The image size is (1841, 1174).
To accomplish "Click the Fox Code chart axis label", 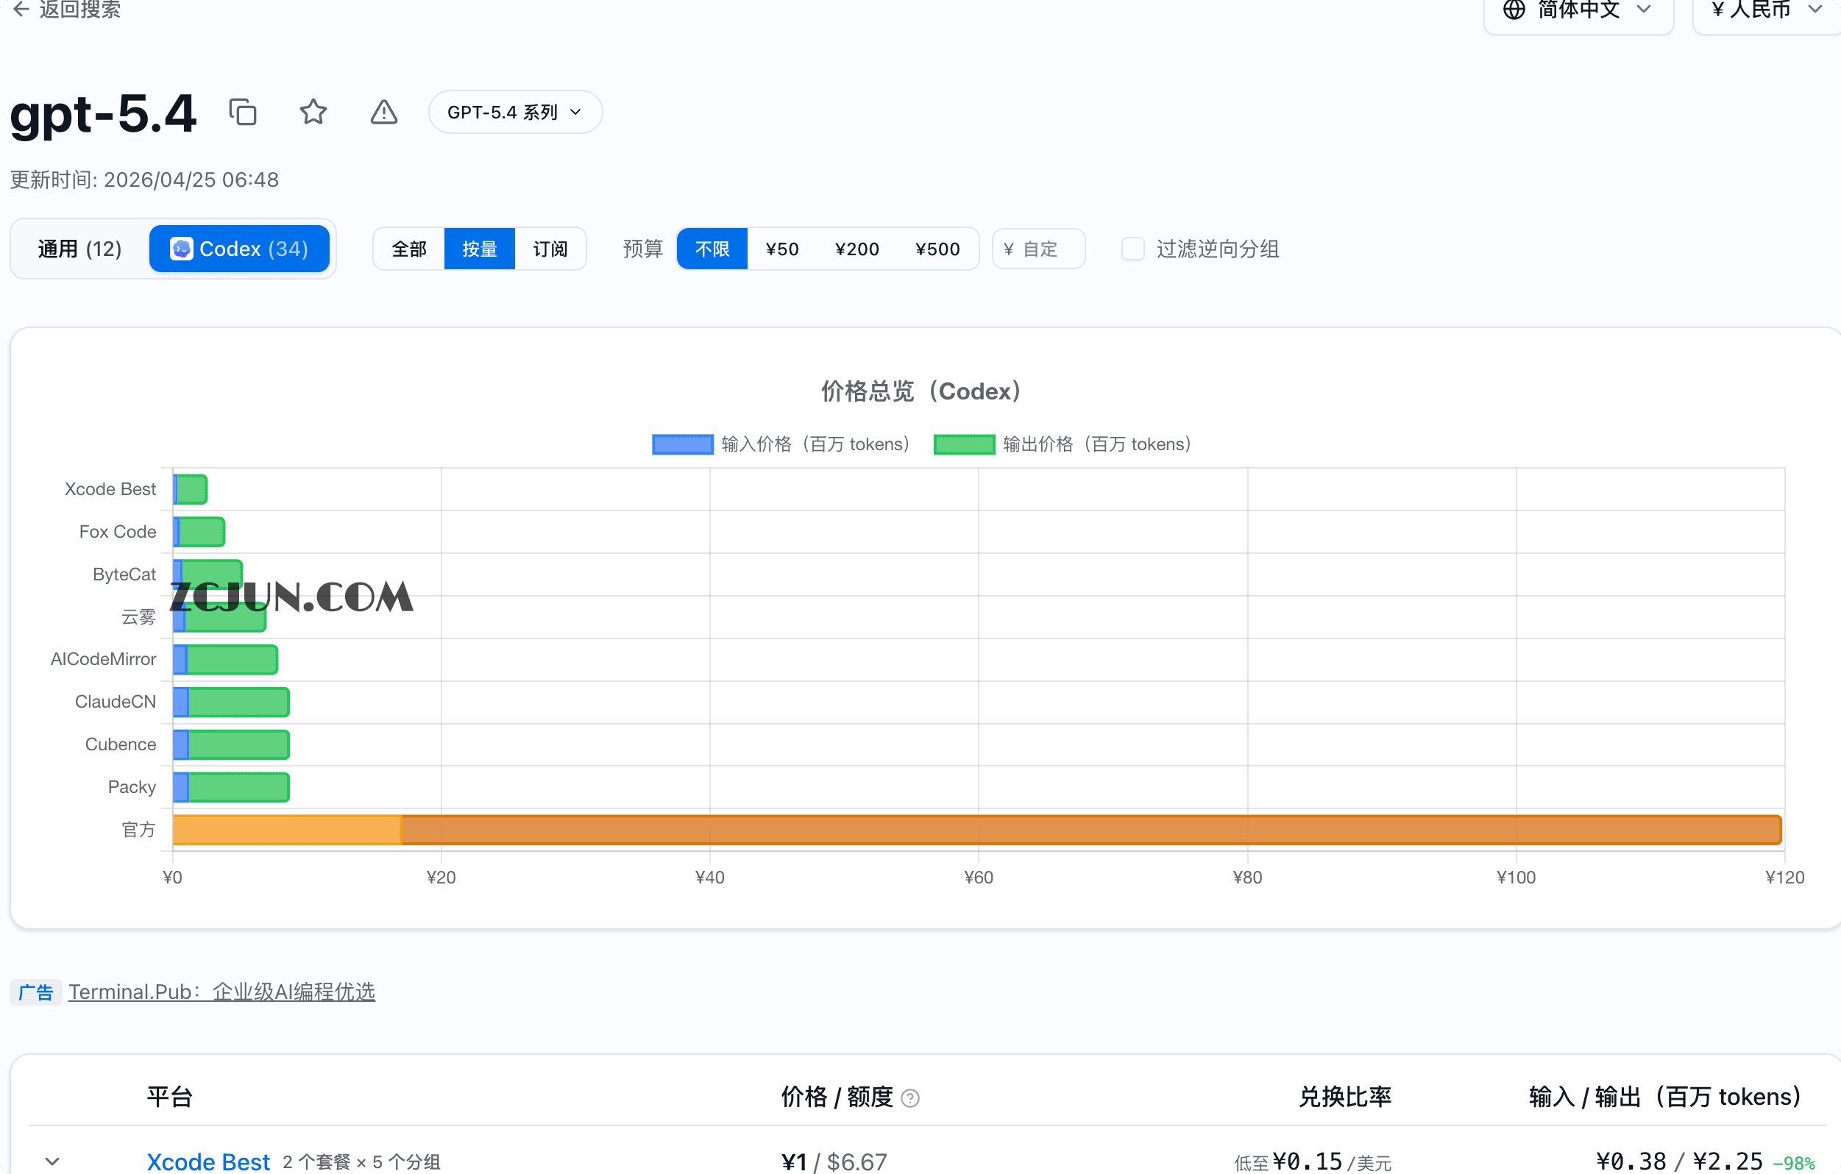I will (118, 532).
